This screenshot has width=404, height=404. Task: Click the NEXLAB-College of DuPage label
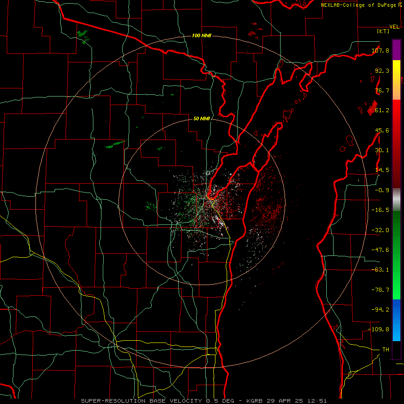pos(358,5)
